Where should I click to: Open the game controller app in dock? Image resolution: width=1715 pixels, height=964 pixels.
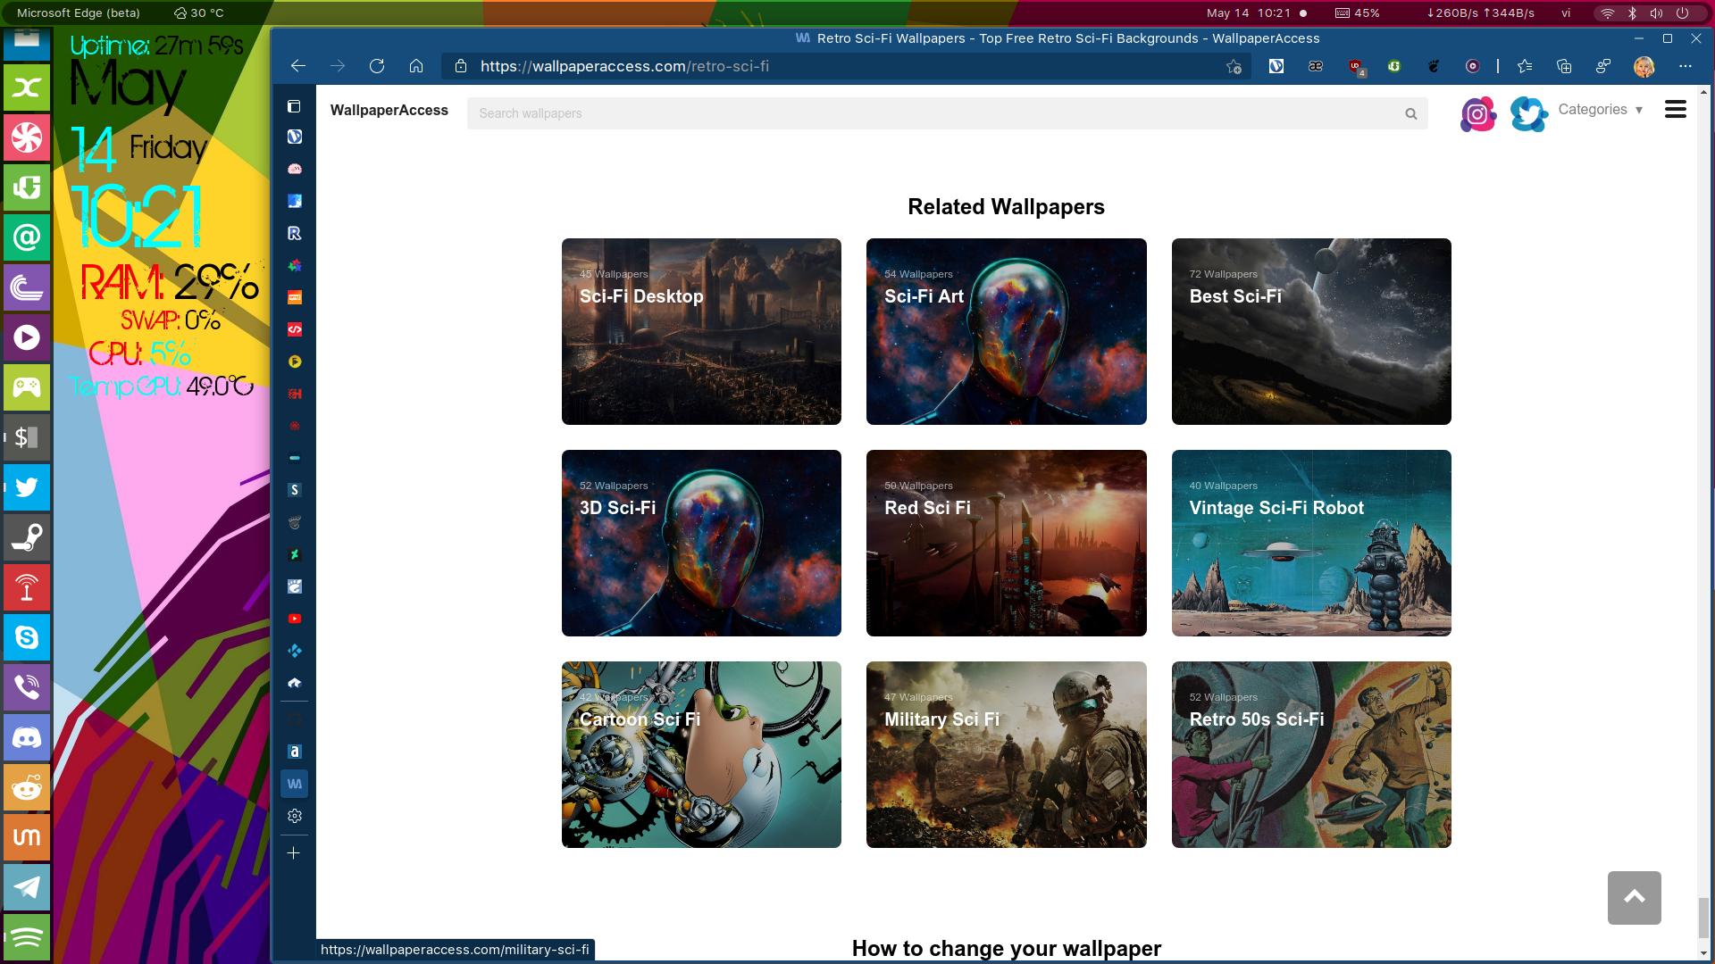pyautogui.click(x=27, y=387)
